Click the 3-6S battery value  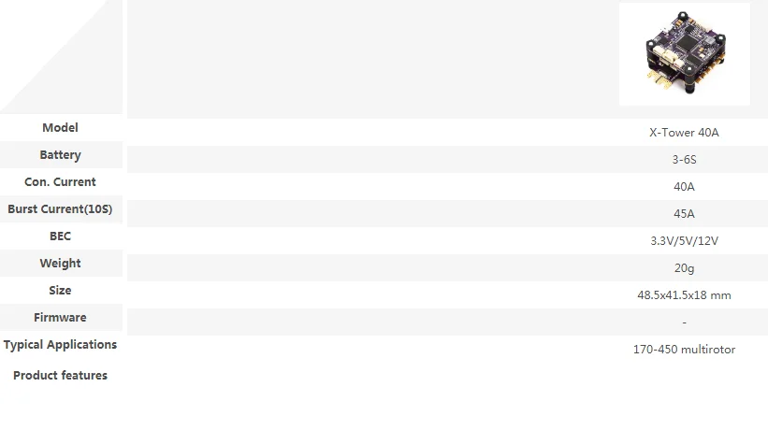click(x=684, y=160)
